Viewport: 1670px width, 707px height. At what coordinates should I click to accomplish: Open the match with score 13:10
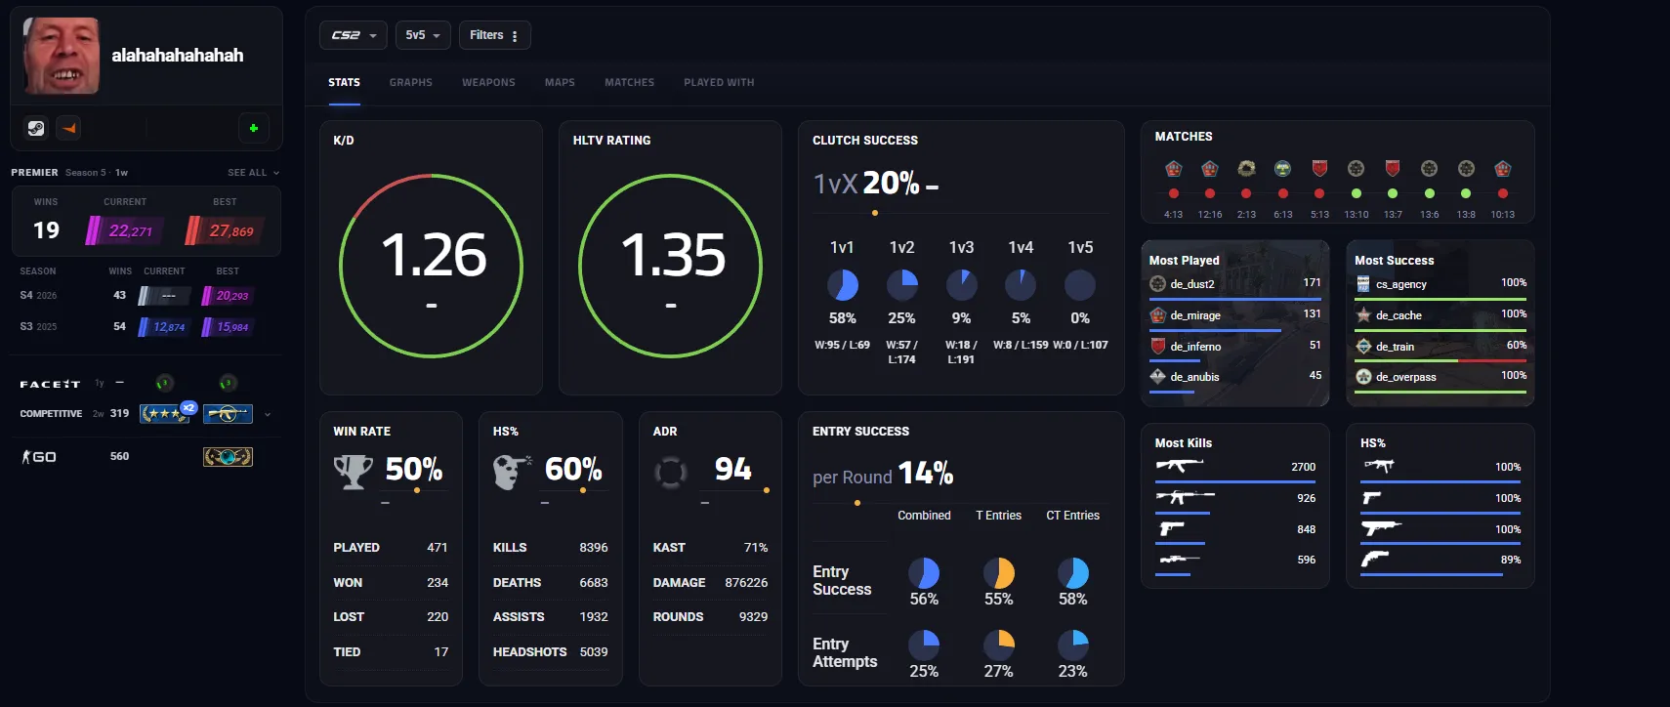pos(1357,190)
